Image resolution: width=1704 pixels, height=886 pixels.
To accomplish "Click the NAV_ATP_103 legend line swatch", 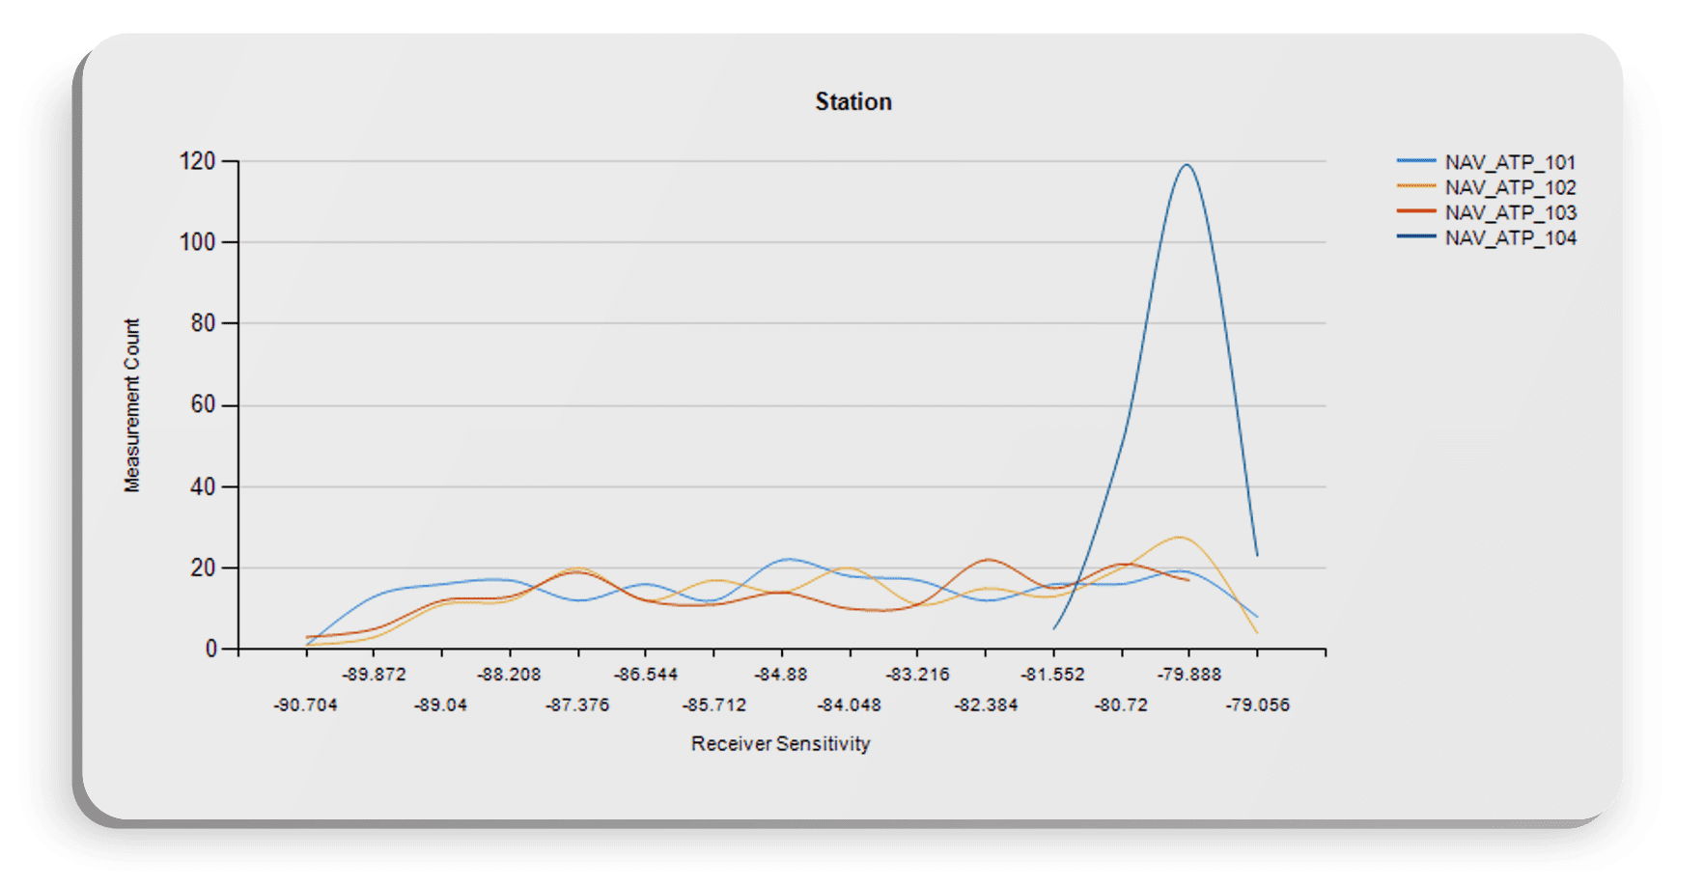I will tap(1415, 211).
